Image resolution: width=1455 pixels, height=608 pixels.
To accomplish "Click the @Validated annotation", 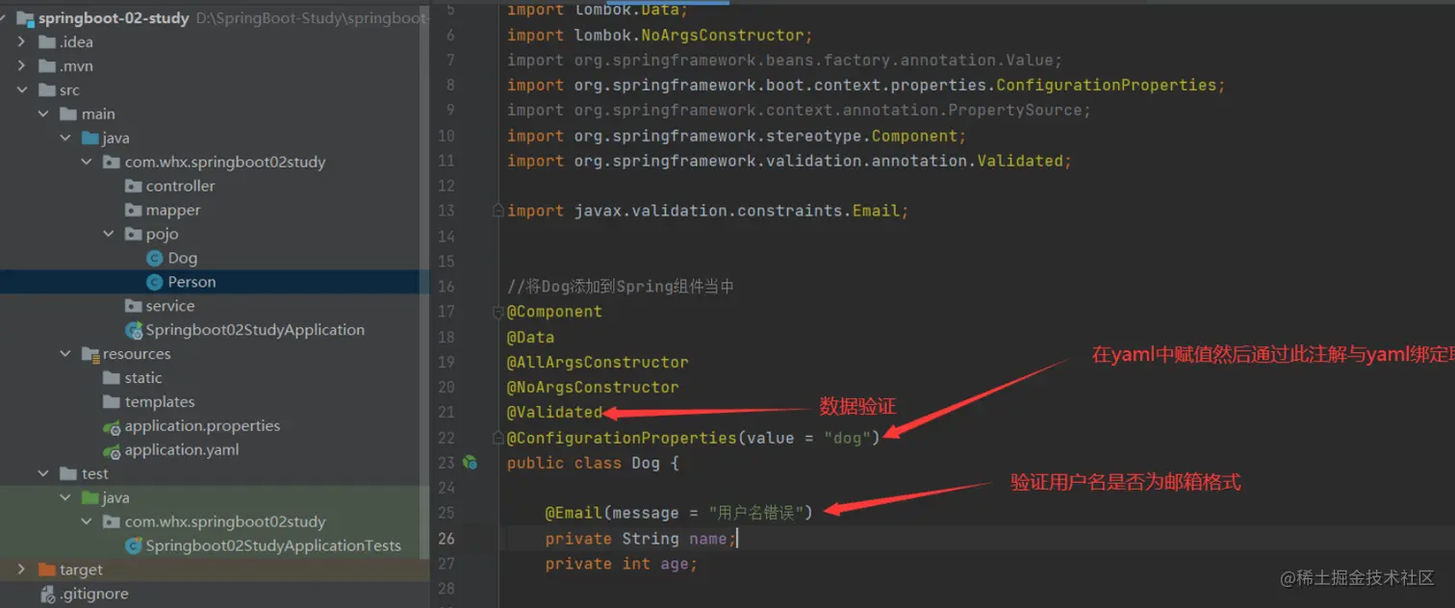I will point(554,413).
